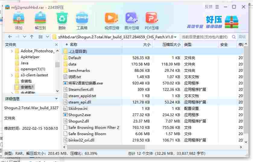Image resolution: width=253 pixels, height=162 pixels.
Task: Go up one directory level arrow
Action: (32, 37)
